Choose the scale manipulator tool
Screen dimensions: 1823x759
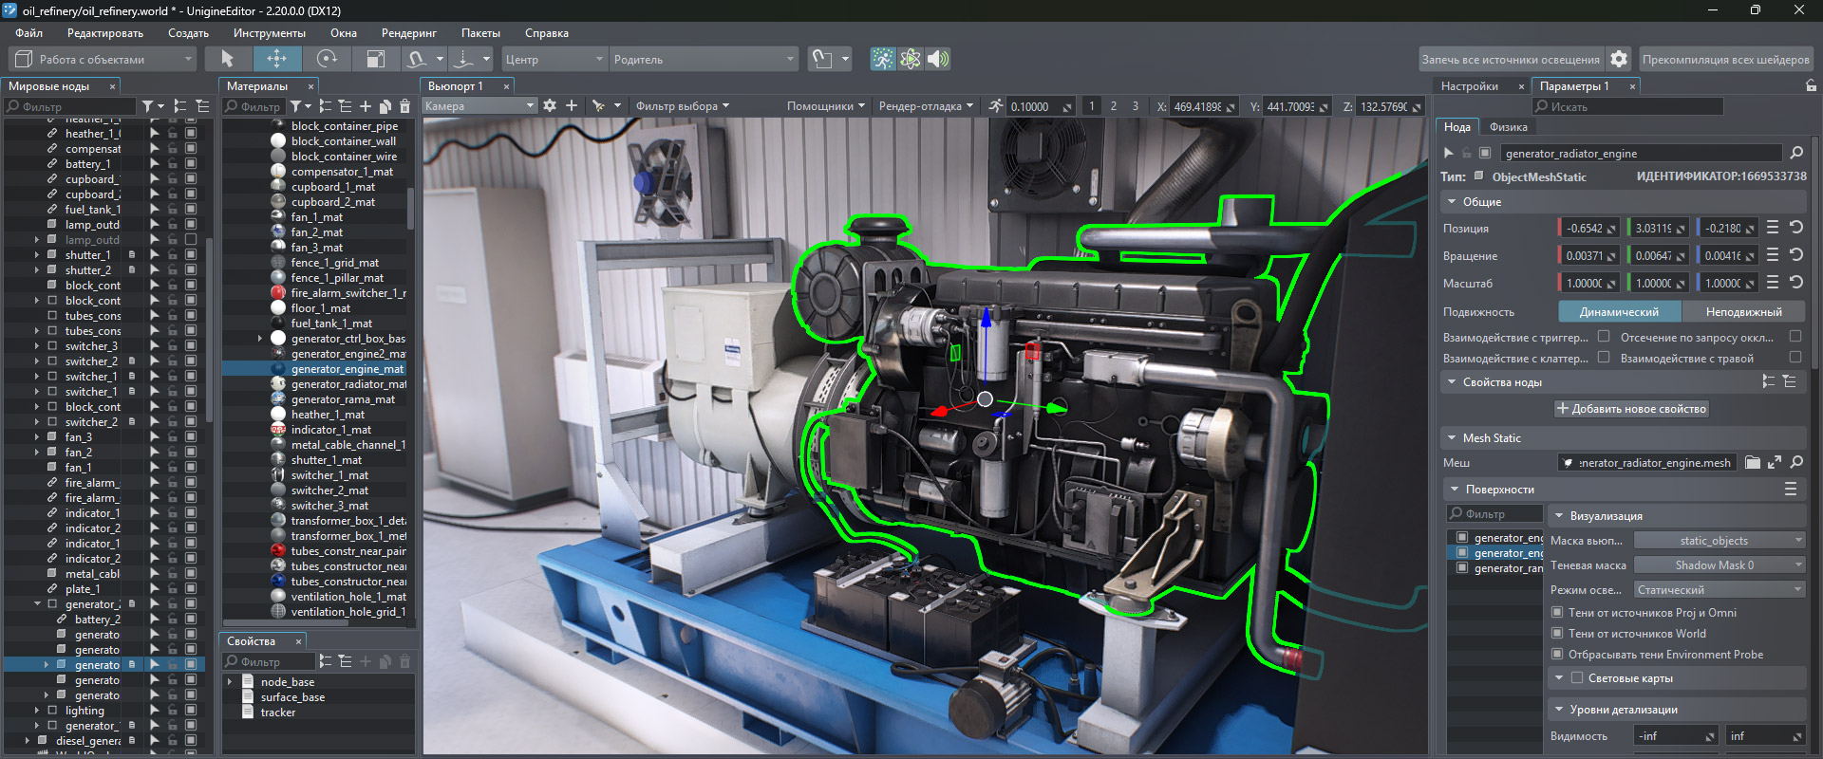[376, 59]
